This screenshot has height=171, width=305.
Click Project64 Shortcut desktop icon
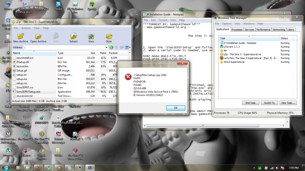coord(25,121)
